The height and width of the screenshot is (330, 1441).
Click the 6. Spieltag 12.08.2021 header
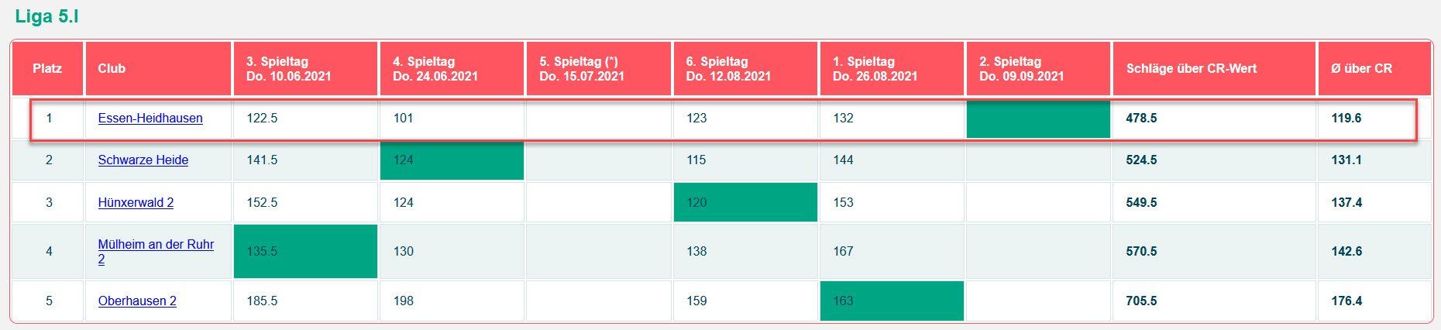(x=728, y=69)
